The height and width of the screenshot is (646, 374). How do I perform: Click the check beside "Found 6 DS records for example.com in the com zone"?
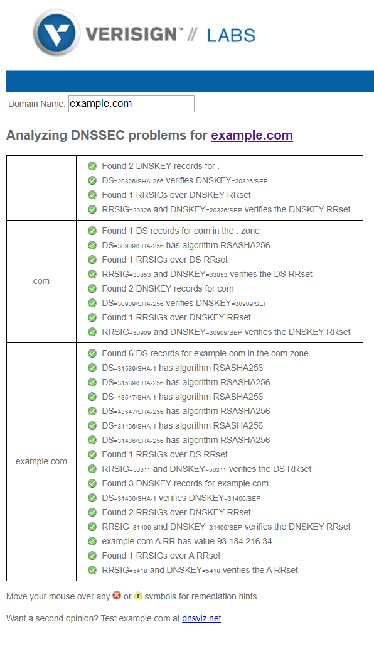(x=92, y=353)
